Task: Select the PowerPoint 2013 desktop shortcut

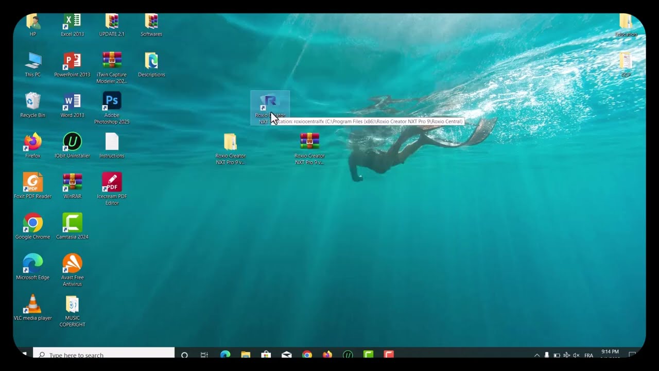Action: point(72,64)
